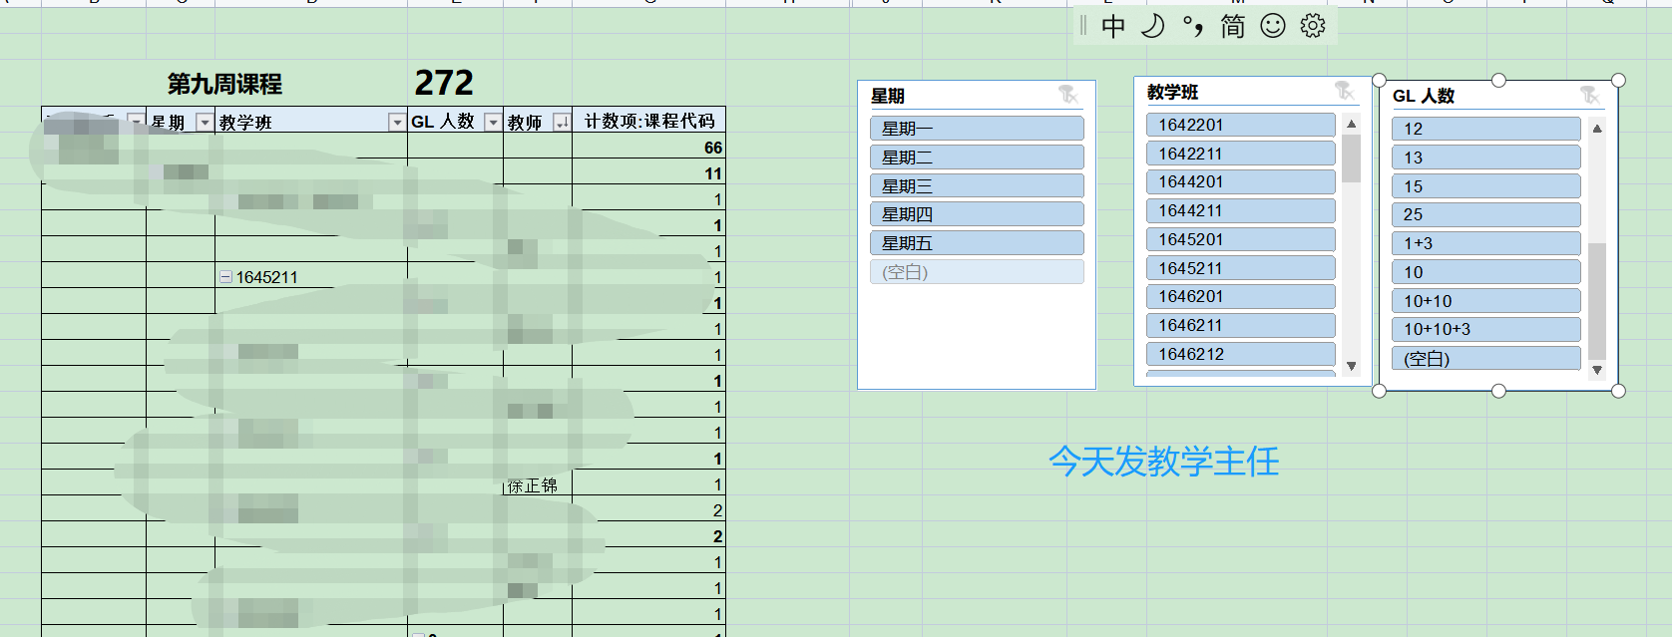This screenshot has height=637, width=1672.
Task: Clear filter on the 星期 slicer
Action: point(1068,95)
